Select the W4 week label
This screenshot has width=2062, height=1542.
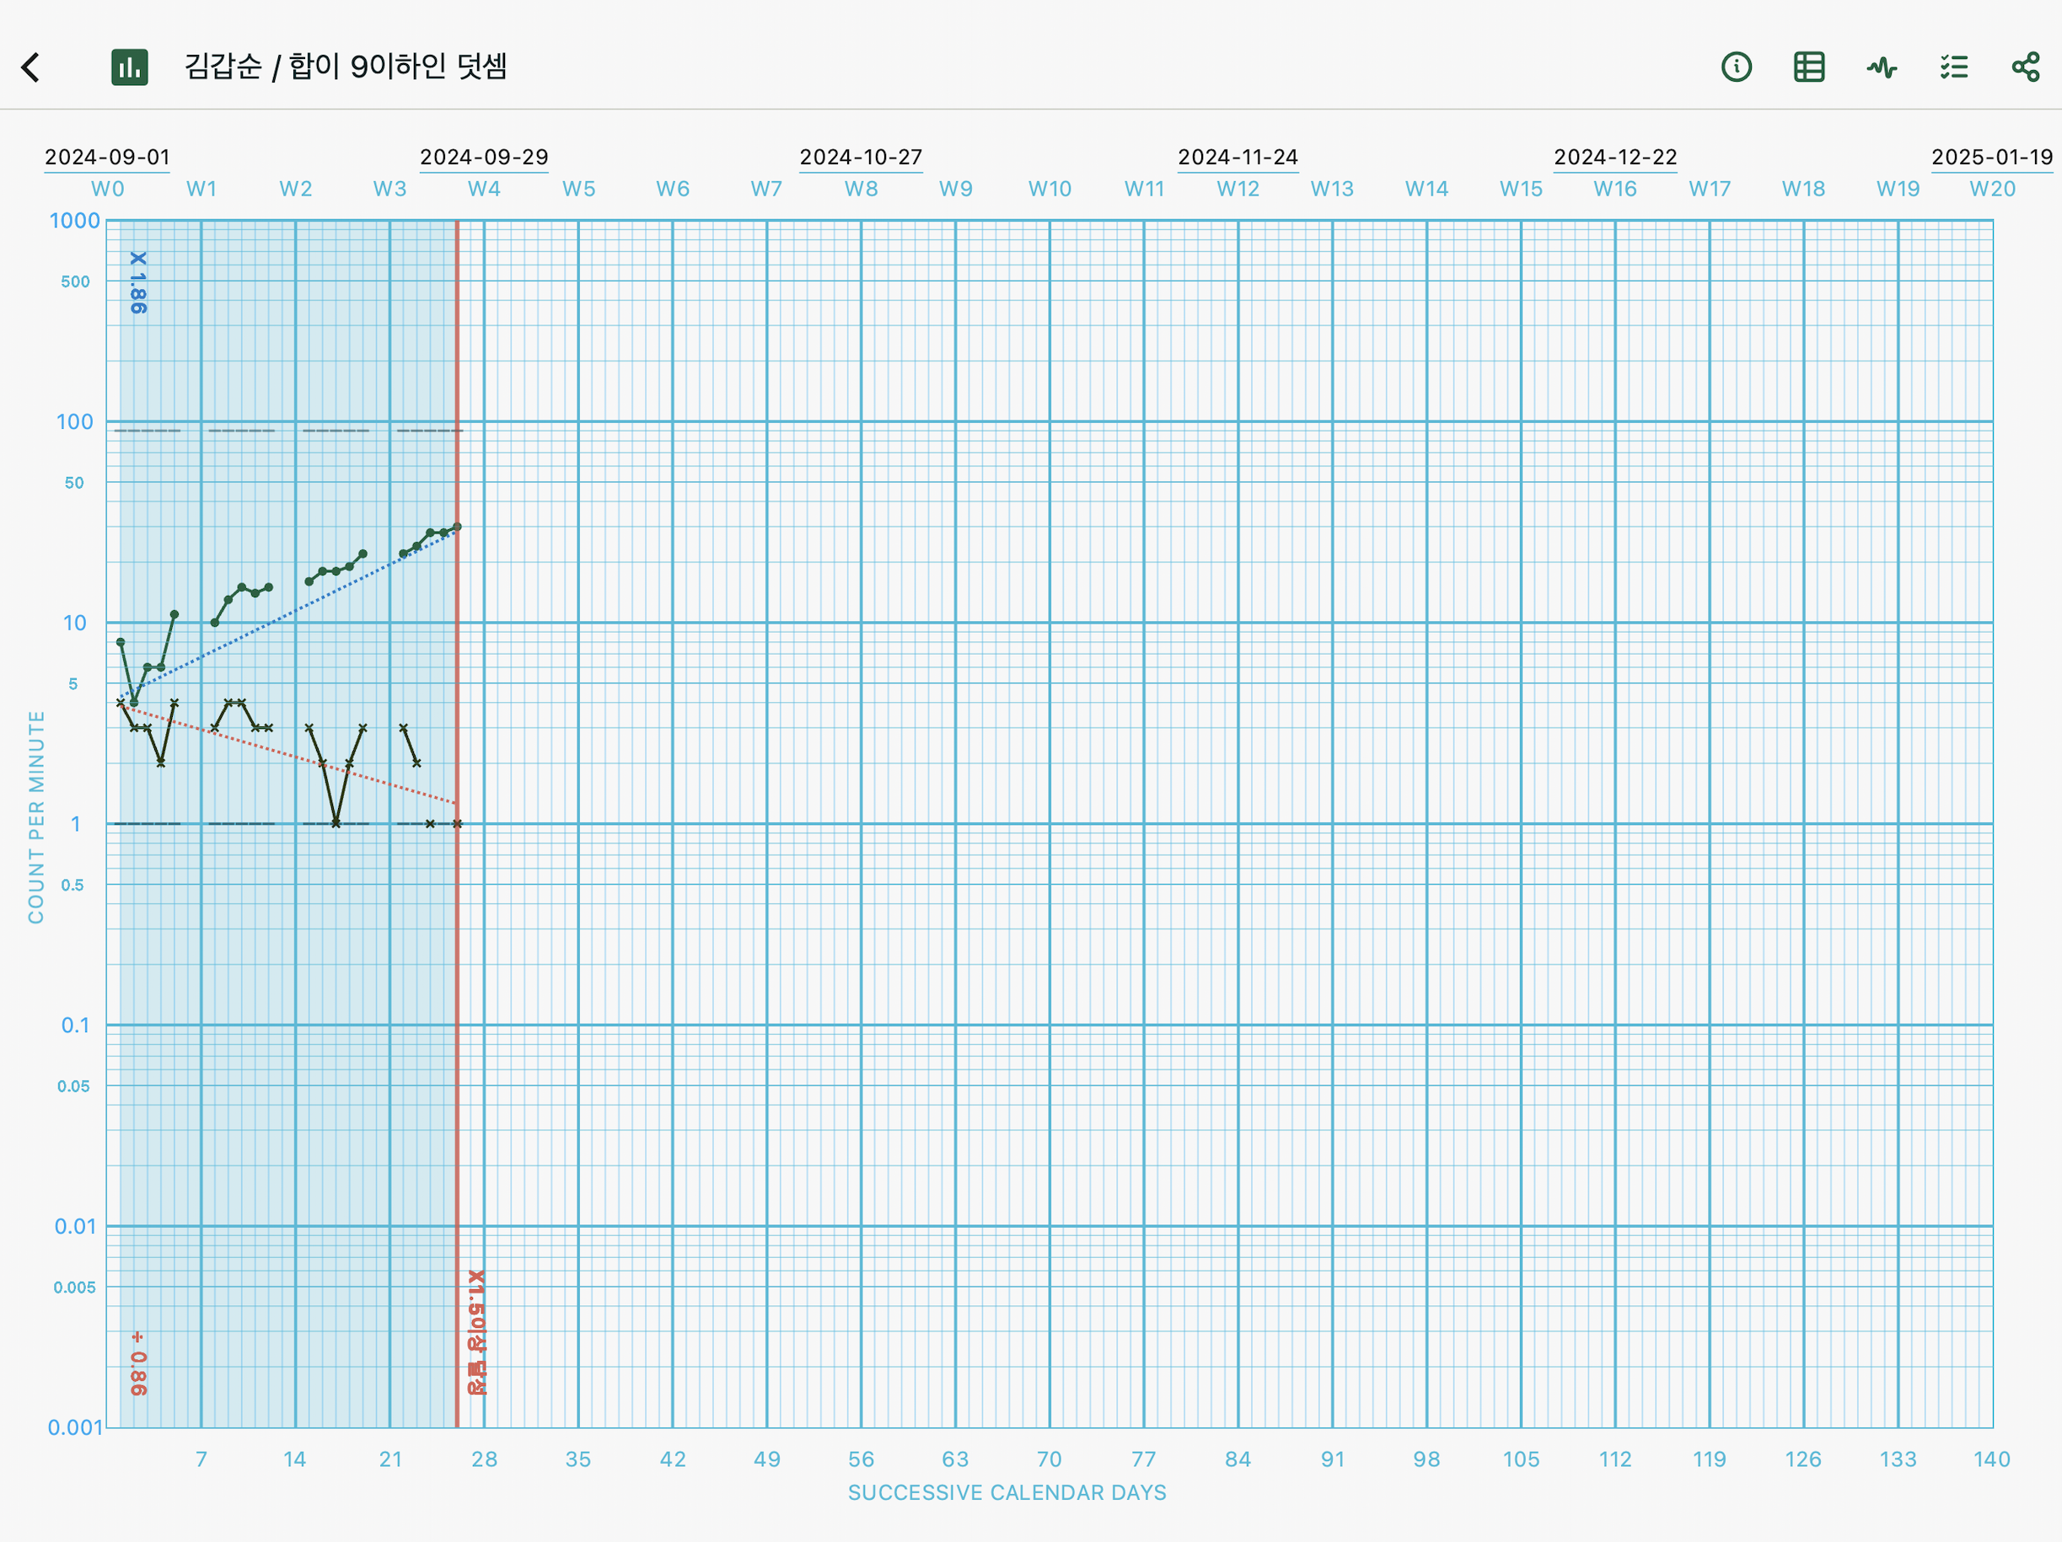pos(484,189)
